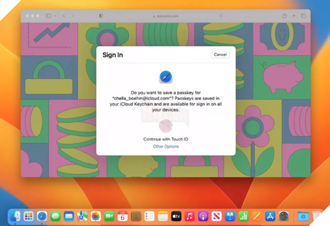Launch Maps from the dock
Screen dimensions: 330x226
82,216
